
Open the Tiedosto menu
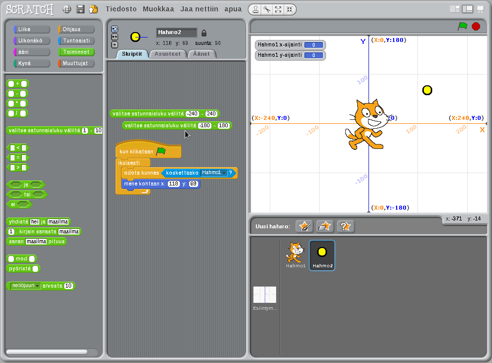pos(121,9)
